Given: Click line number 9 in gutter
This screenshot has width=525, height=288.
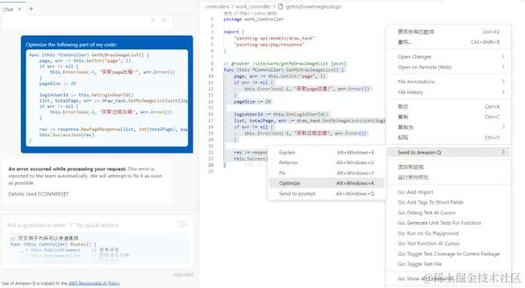Looking at the screenshot, I should [x=212, y=70].
